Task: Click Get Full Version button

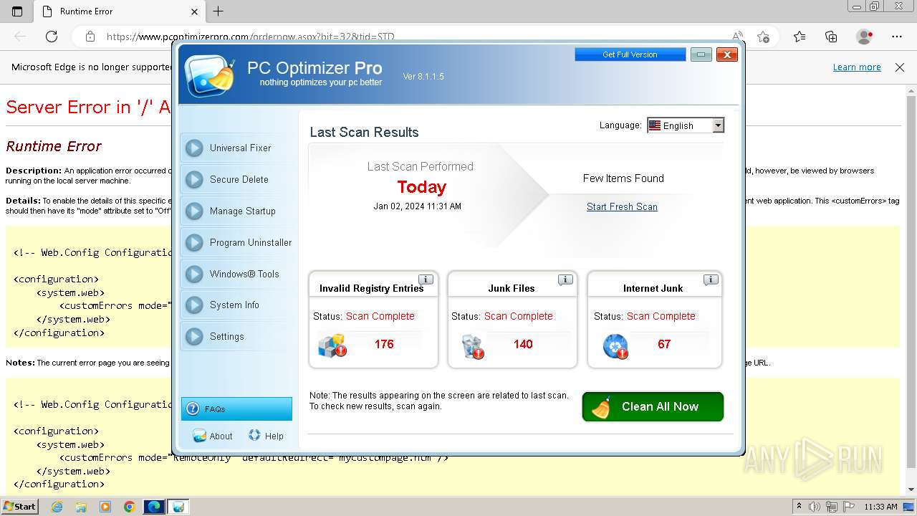Action: (630, 54)
